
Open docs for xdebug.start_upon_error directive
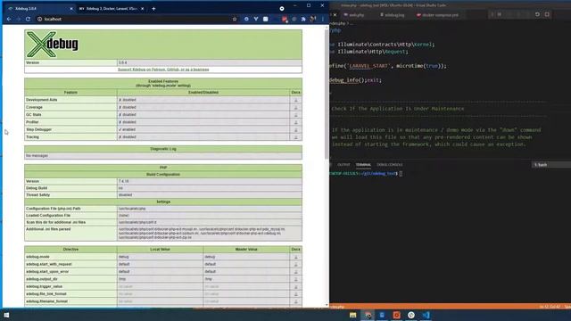coord(295,271)
